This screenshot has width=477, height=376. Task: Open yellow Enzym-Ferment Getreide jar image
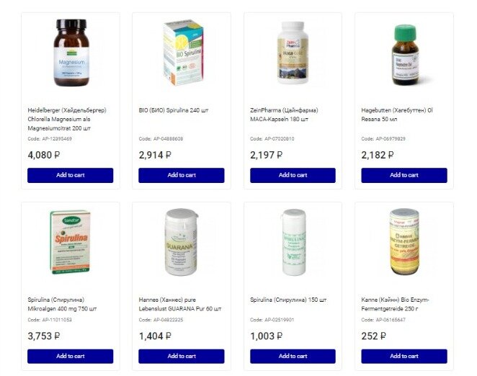[x=404, y=242]
